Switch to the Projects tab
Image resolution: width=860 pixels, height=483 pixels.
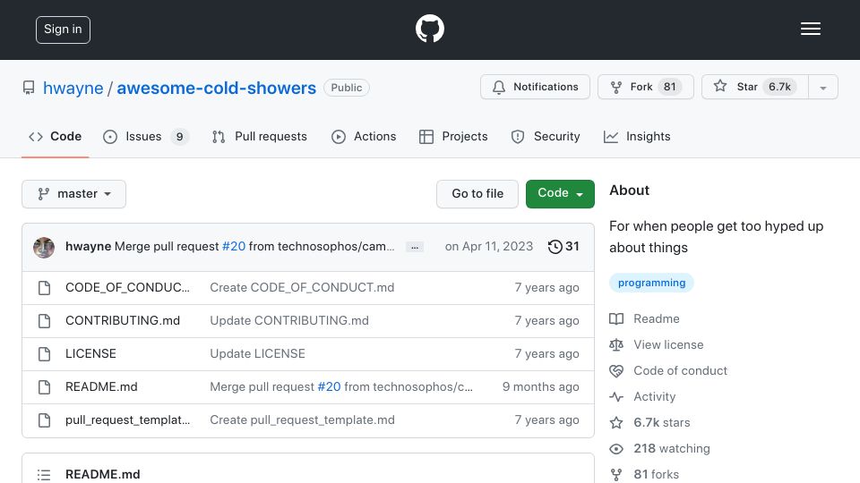pyautogui.click(x=453, y=136)
